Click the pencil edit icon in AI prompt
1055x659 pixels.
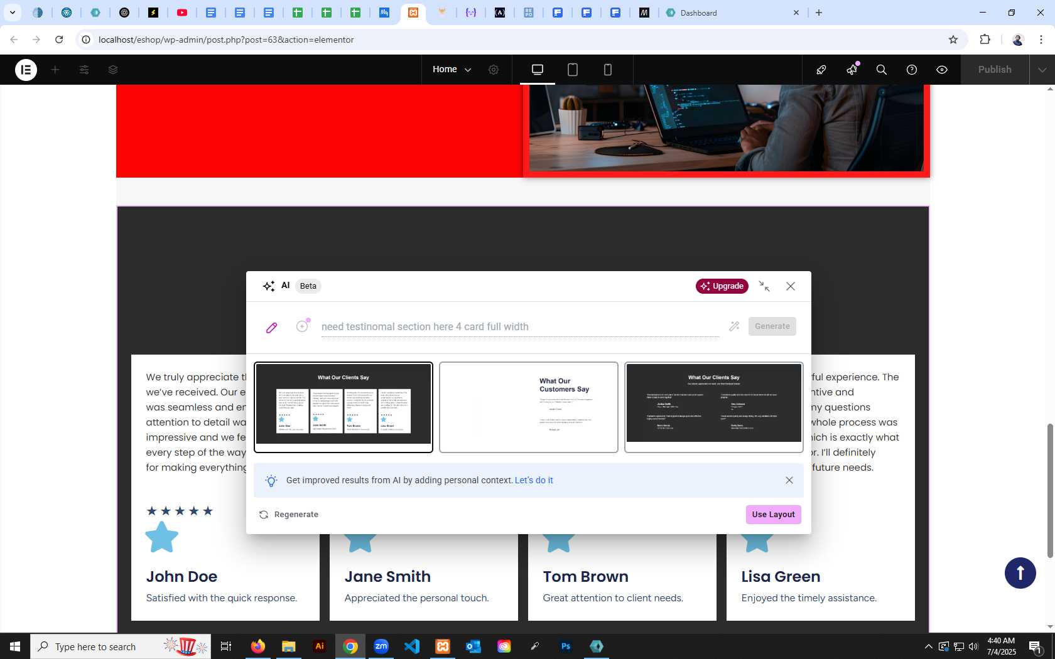[x=272, y=327]
